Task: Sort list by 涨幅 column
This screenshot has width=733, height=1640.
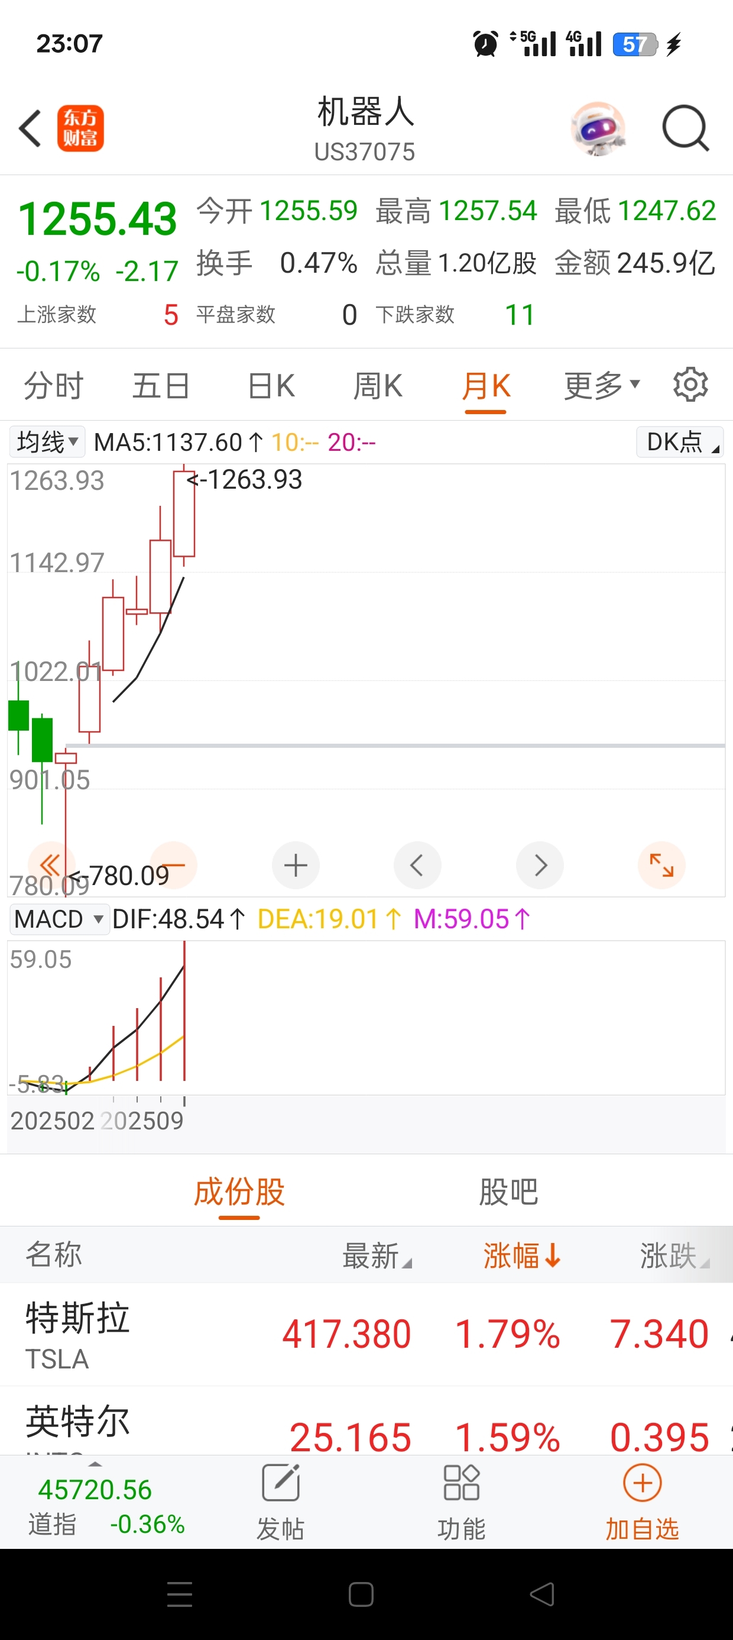Action: pyautogui.click(x=522, y=1255)
